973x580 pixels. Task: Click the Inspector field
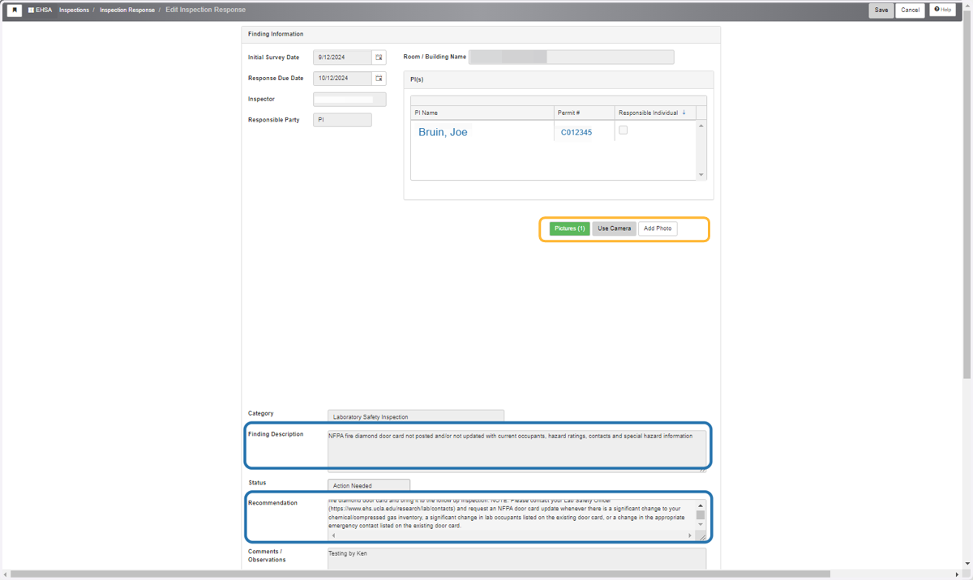tap(349, 100)
